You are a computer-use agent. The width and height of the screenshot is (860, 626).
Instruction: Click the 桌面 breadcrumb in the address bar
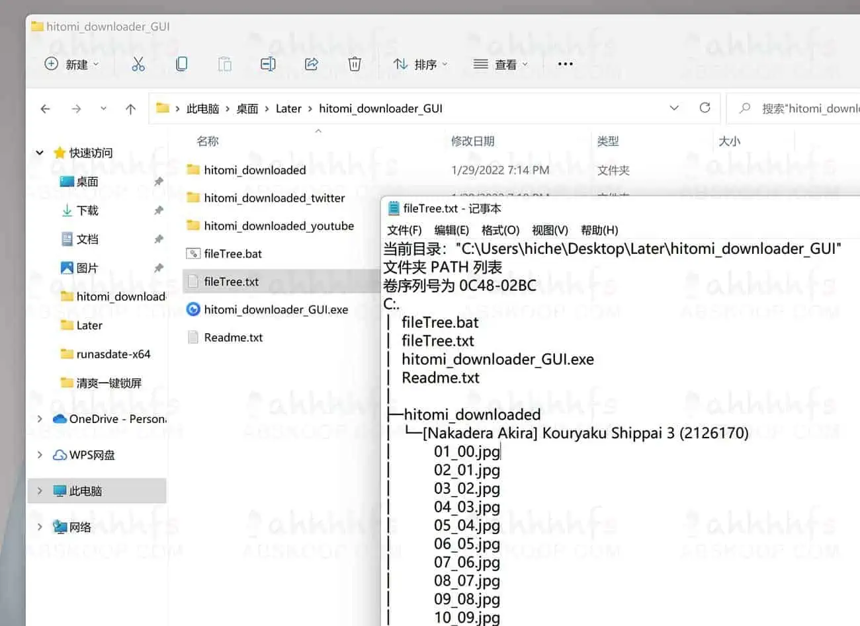[x=247, y=108]
